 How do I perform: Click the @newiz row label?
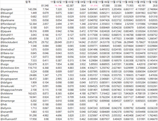point(5,97)
